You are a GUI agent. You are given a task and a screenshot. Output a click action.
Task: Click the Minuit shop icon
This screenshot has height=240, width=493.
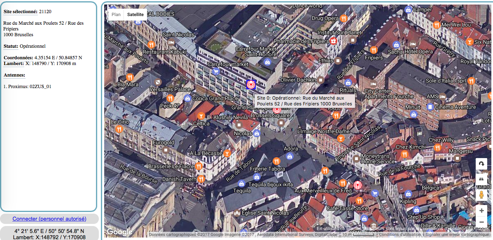(414, 114)
